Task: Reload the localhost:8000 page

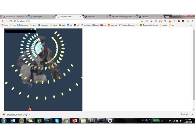Action: [11, 21]
